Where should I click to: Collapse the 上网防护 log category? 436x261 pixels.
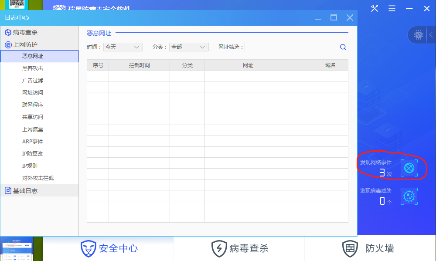(40, 44)
